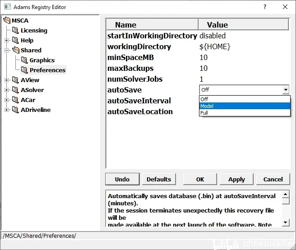
Task: Choose Full in the autoSave list
Action: 245,113
